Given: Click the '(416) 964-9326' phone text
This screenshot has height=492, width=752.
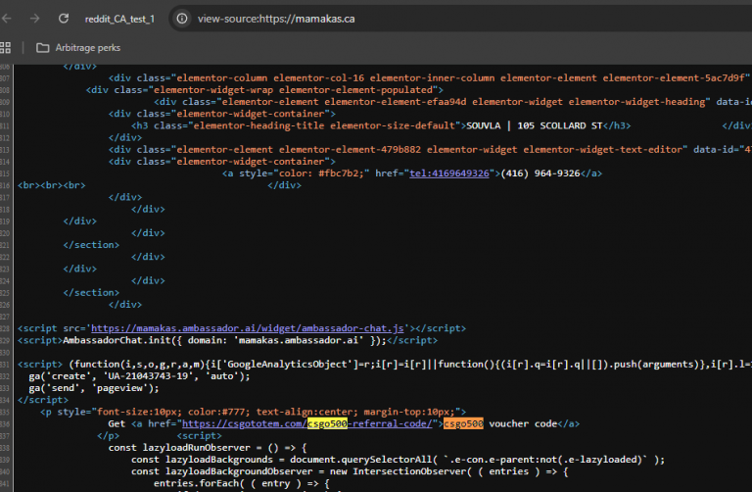Looking at the screenshot, I should pyautogui.click(x=540, y=173).
